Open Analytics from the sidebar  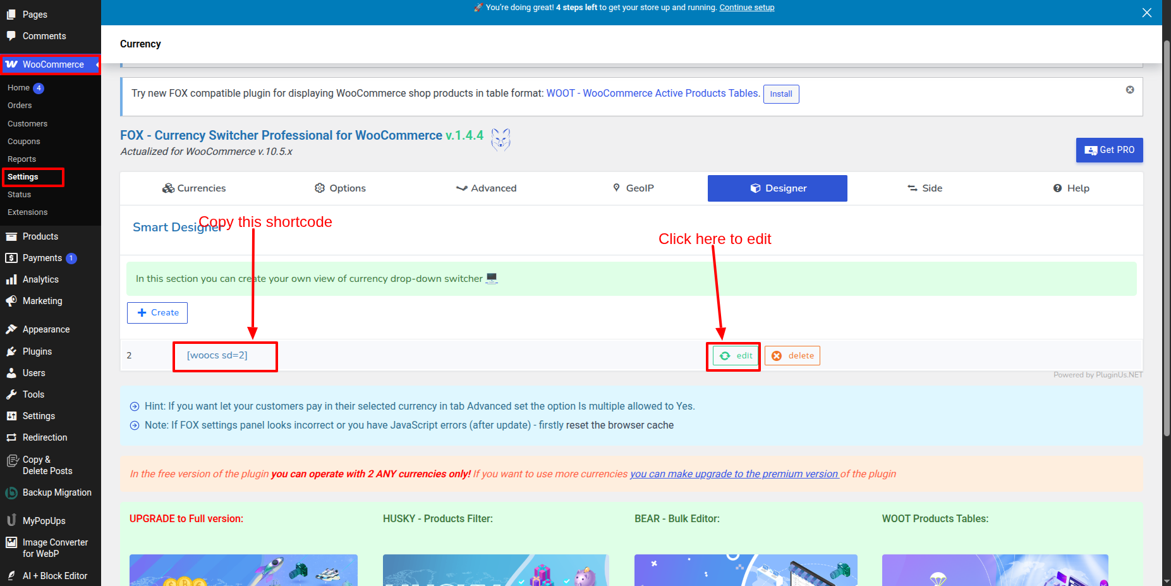pyautogui.click(x=40, y=279)
